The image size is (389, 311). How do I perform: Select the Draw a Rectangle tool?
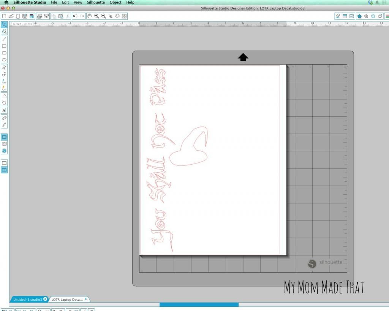[4, 46]
